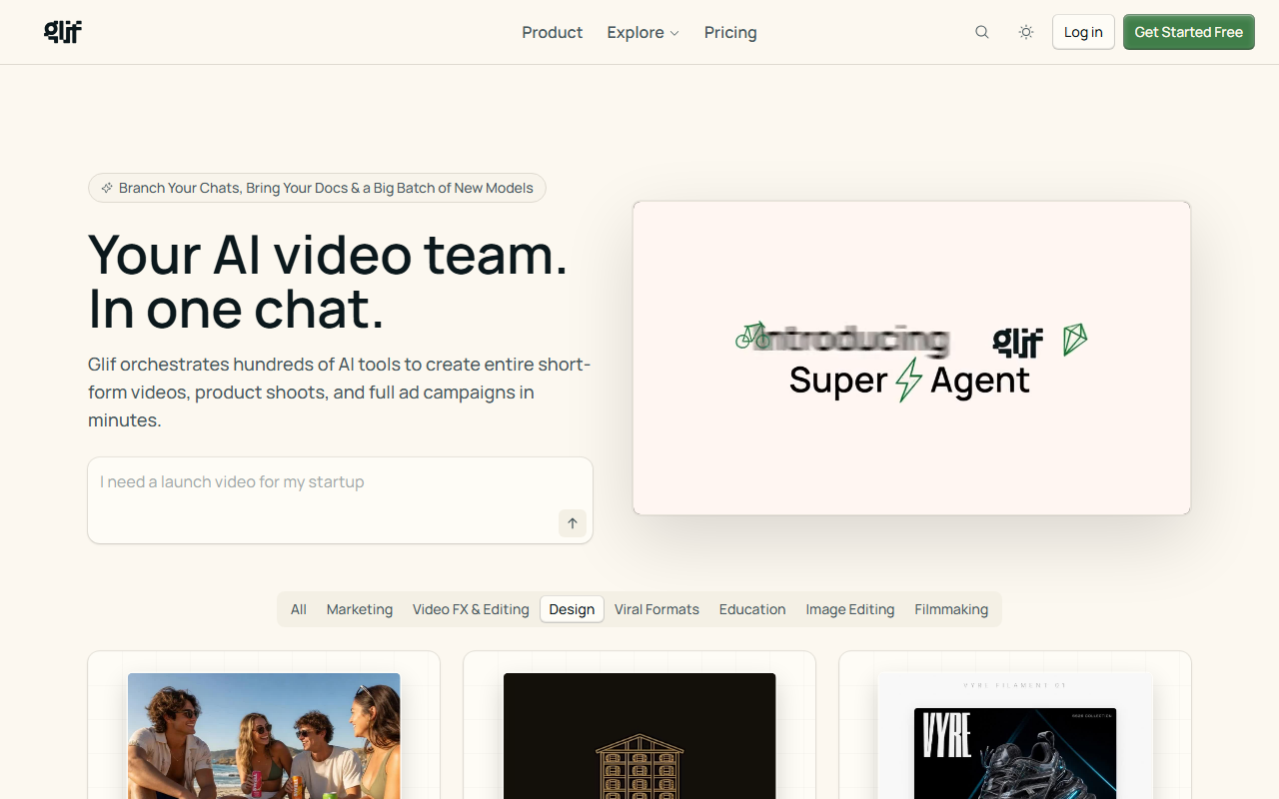Click the lightning bolt in the Super Agent video
1279x799 pixels.
(x=908, y=380)
